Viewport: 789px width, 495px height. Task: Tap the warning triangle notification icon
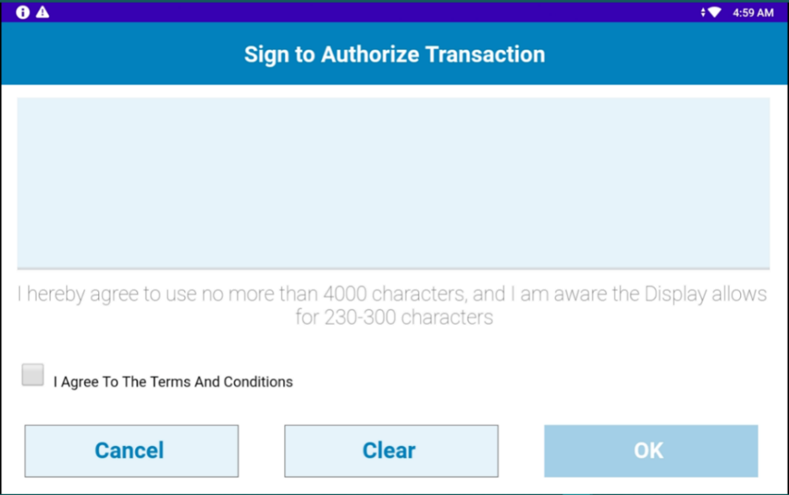[42, 12]
